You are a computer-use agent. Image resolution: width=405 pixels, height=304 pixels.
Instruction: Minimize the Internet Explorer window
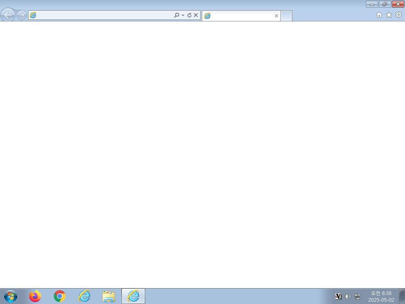coord(372,4)
